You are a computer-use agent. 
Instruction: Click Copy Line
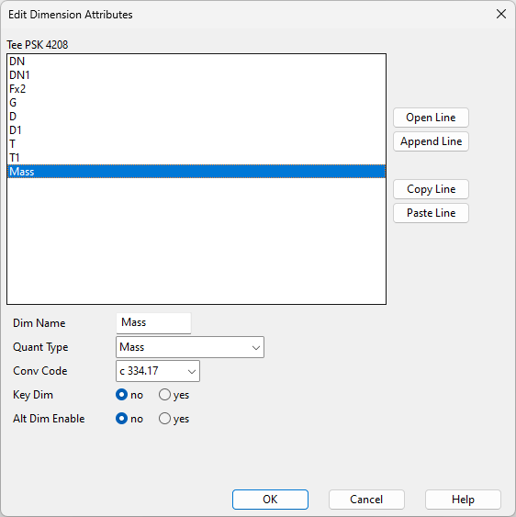431,189
